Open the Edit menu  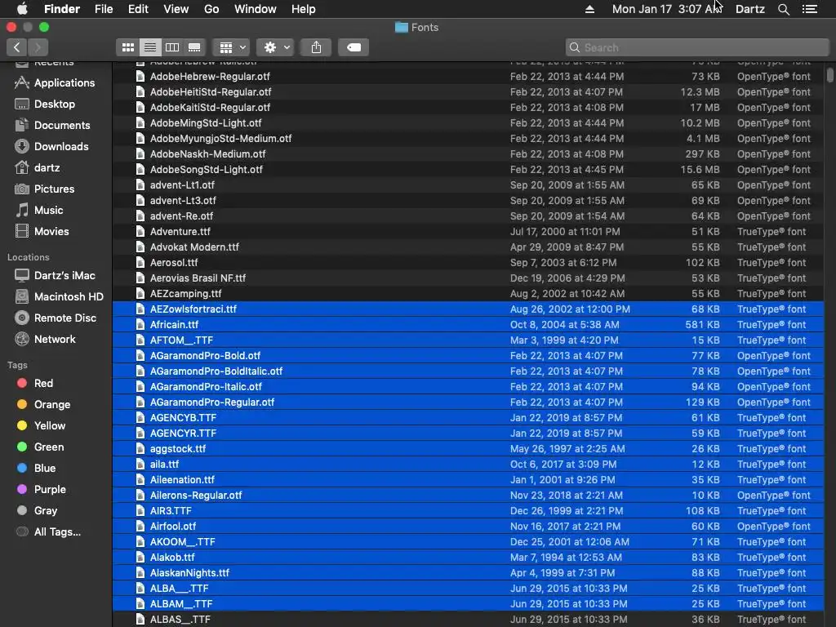tap(138, 9)
